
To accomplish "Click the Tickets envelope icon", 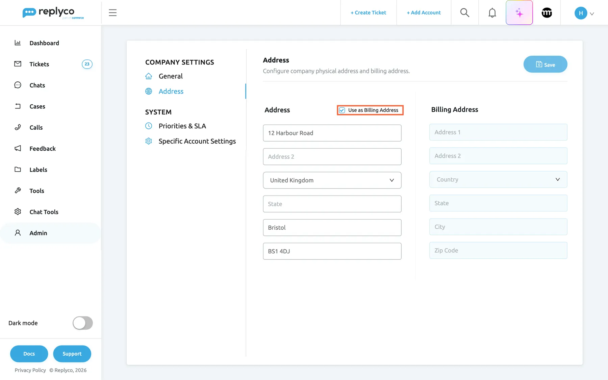I will click(x=18, y=64).
